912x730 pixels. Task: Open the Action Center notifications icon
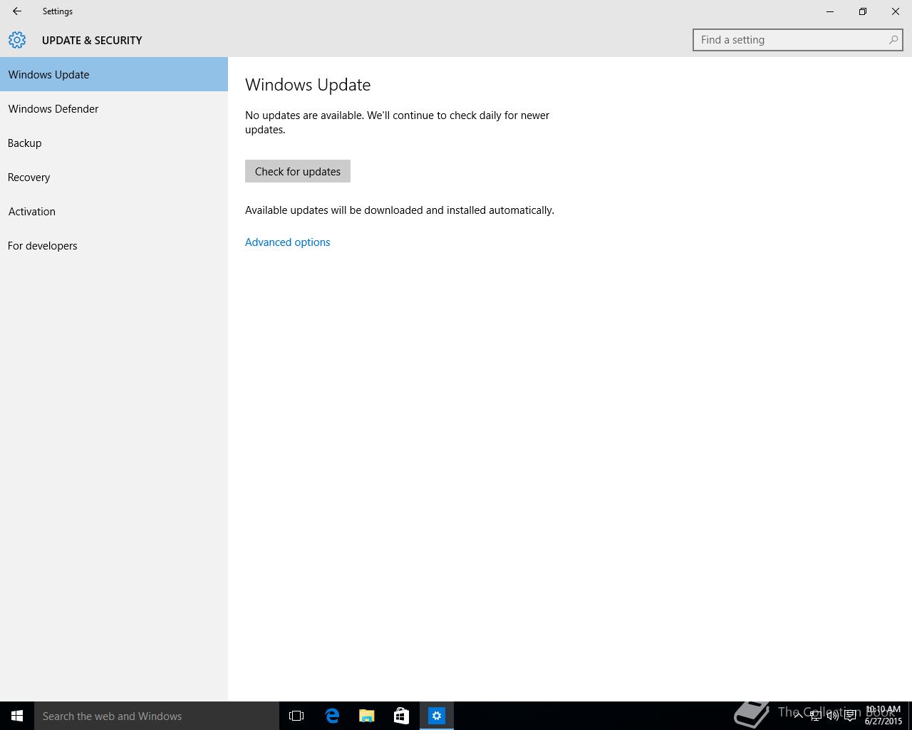pyautogui.click(x=850, y=716)
